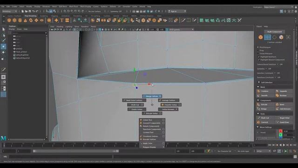Click the red X axis value field
This screenshot has width=298, height=168.
coord(288,131)
